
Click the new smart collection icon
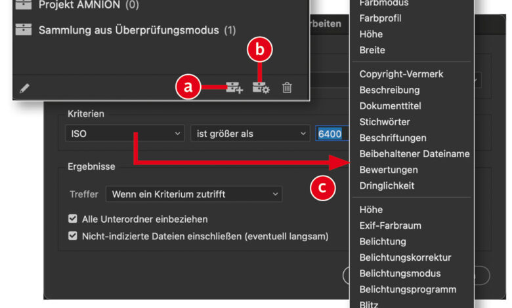tap(261, 87)
